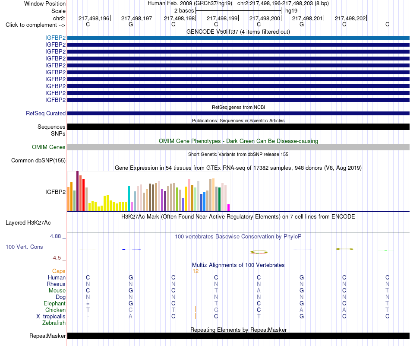Click the chr2:217,498,196-217,498,203 (8 bp) position text
The width and height of the screenshot is (410, 346).
pyautogui.click(x=283, y=3)
